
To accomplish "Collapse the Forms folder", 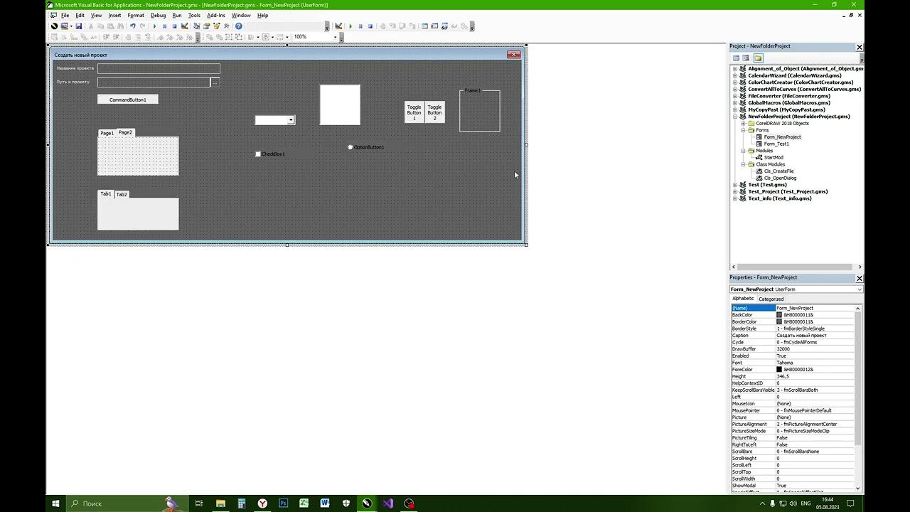I will click(743, 130).
